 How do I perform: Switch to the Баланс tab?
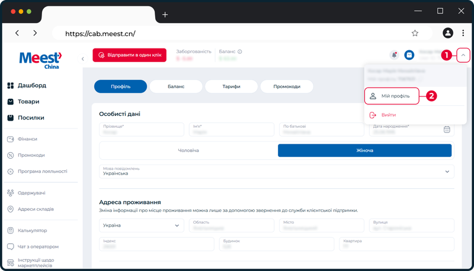click(x=176, y=86)
